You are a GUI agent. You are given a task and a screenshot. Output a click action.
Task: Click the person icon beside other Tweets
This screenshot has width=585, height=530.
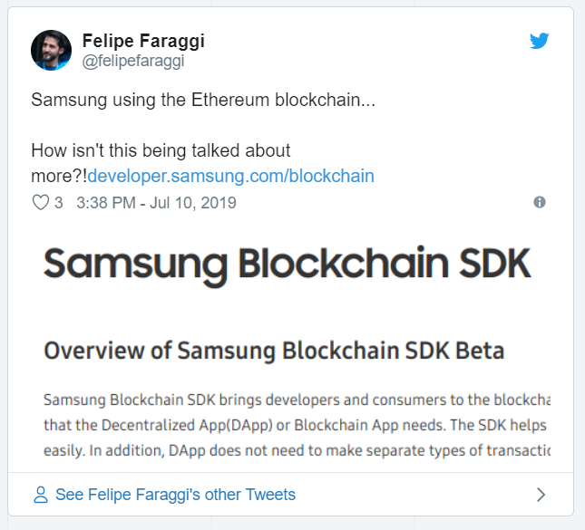41,495
